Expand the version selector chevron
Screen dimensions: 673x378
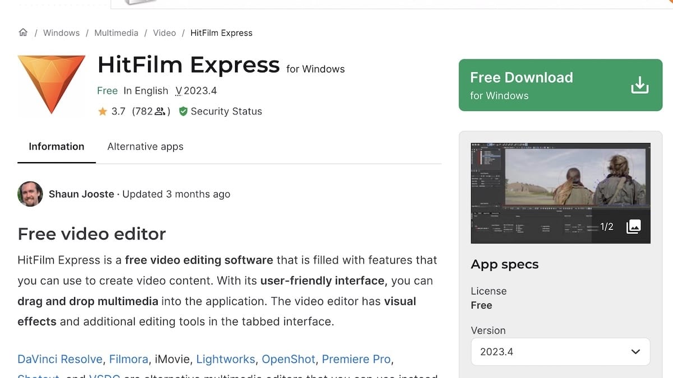[635, 352]
